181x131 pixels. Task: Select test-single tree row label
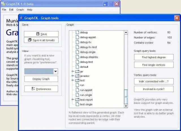(x=86, y=104)
